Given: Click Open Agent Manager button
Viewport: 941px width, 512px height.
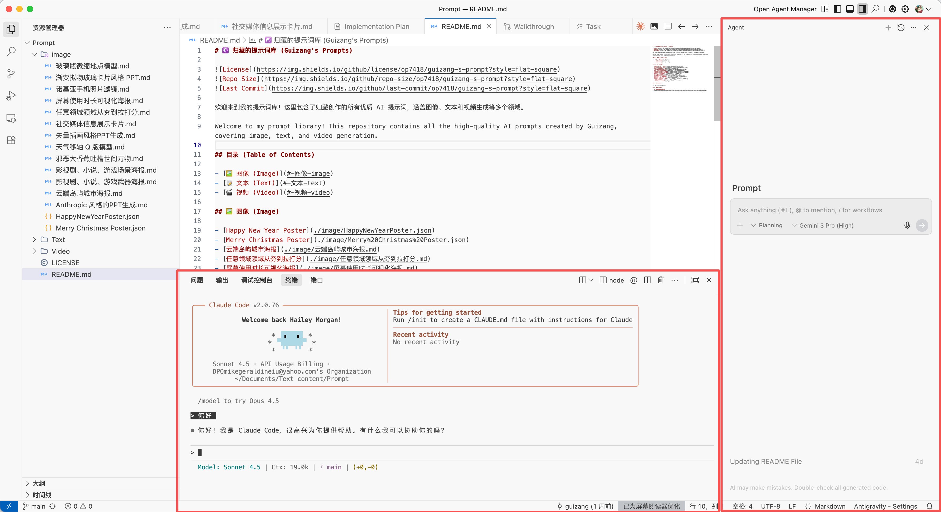Looking at the screenshot, I should tap(785, 9).
